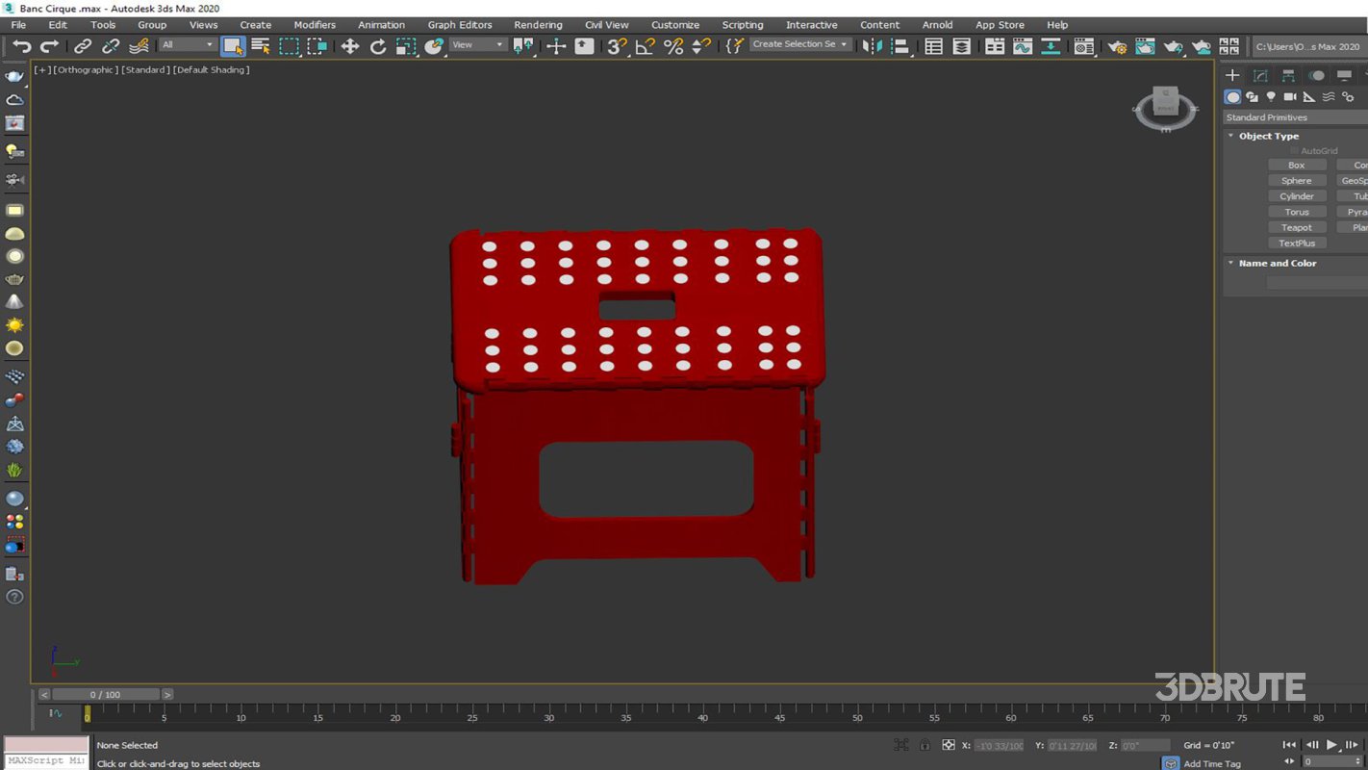
Task: Click the Undo arrow in the toolbar
Action: point(21,46)
